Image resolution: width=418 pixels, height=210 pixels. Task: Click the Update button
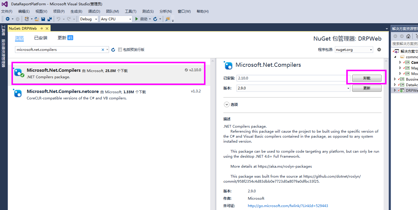[367, 88]
